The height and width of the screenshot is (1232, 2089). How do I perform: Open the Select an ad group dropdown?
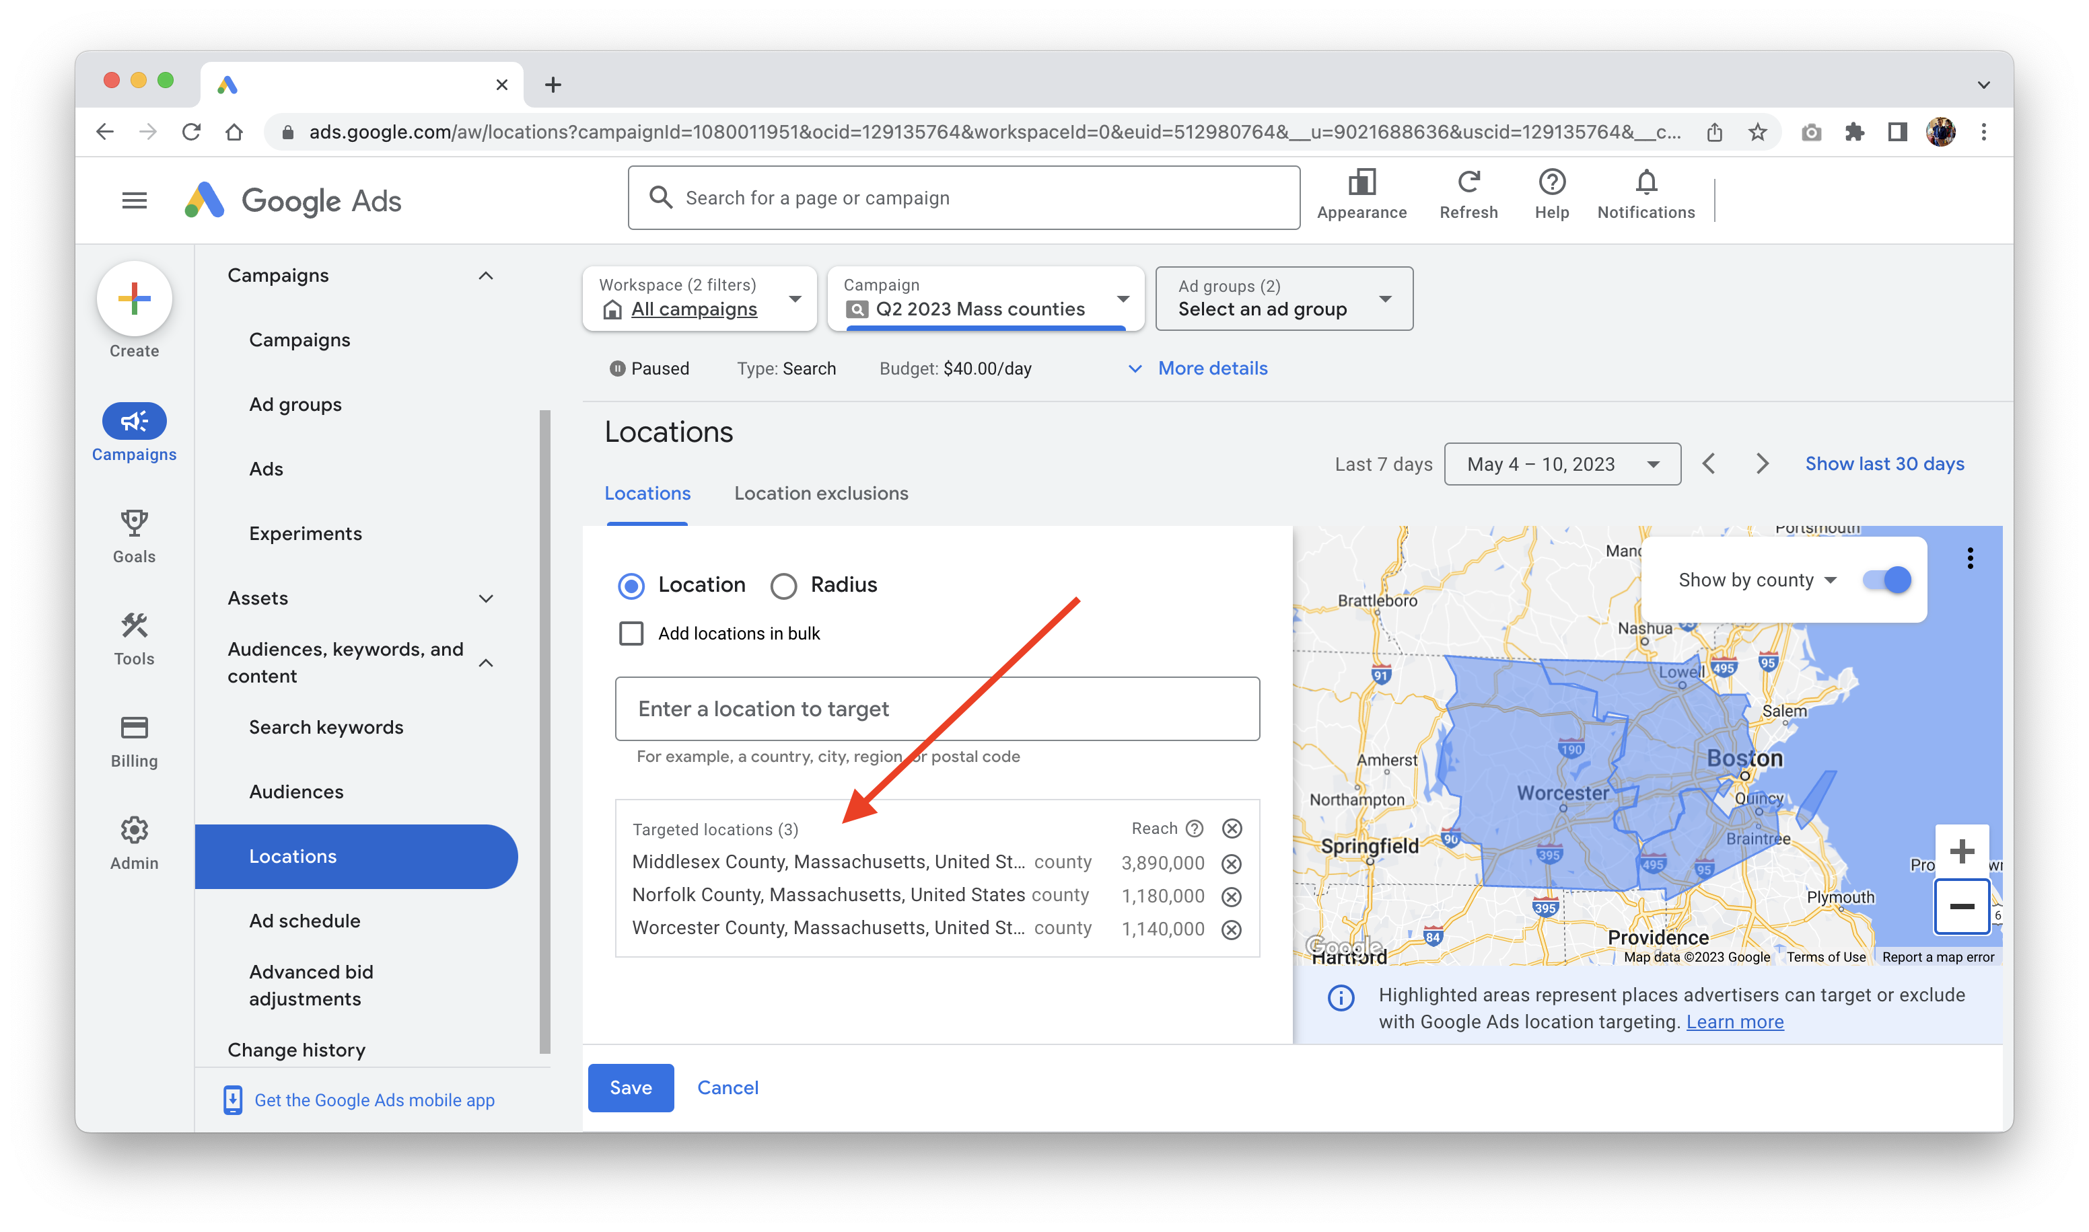1283,299
